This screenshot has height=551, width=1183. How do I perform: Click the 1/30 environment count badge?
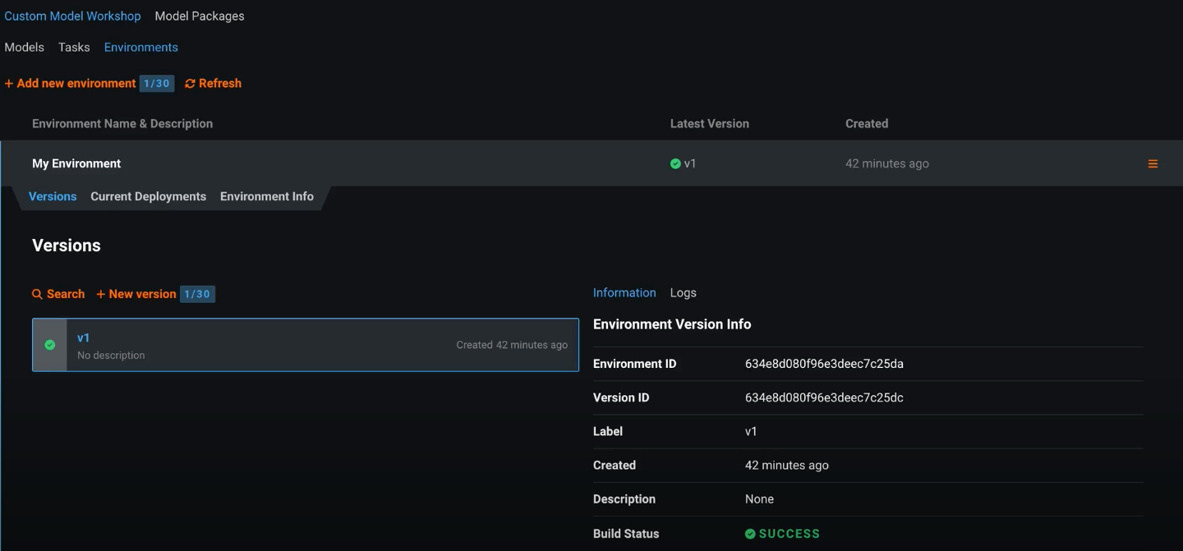point(156,84)
